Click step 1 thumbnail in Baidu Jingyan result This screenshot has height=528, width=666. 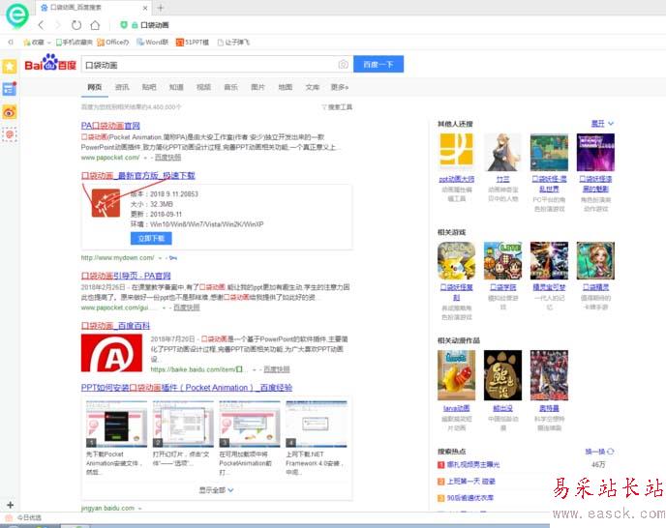(x=116, y=424)
